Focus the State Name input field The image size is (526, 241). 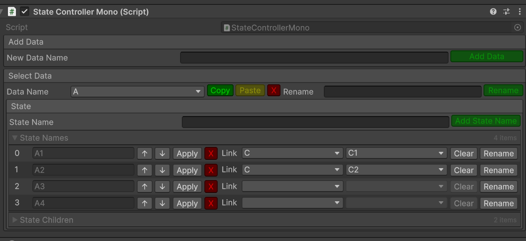click(x=315, y=122)
